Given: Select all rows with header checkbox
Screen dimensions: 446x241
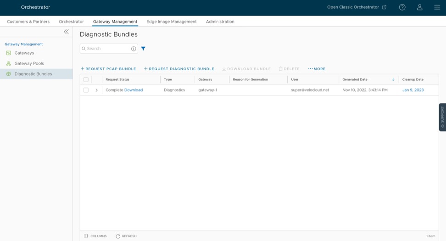Looking at the screenshot, I should coord(86,79).
